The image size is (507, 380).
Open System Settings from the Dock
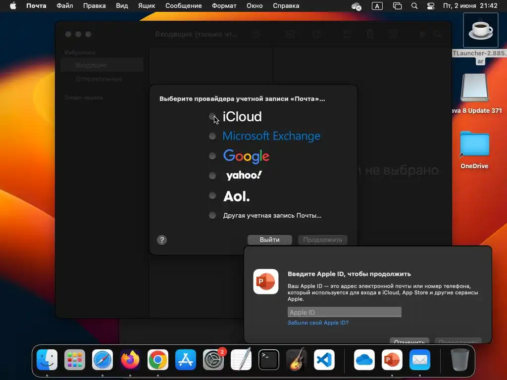pyautogui.click(x=213, y=360)
